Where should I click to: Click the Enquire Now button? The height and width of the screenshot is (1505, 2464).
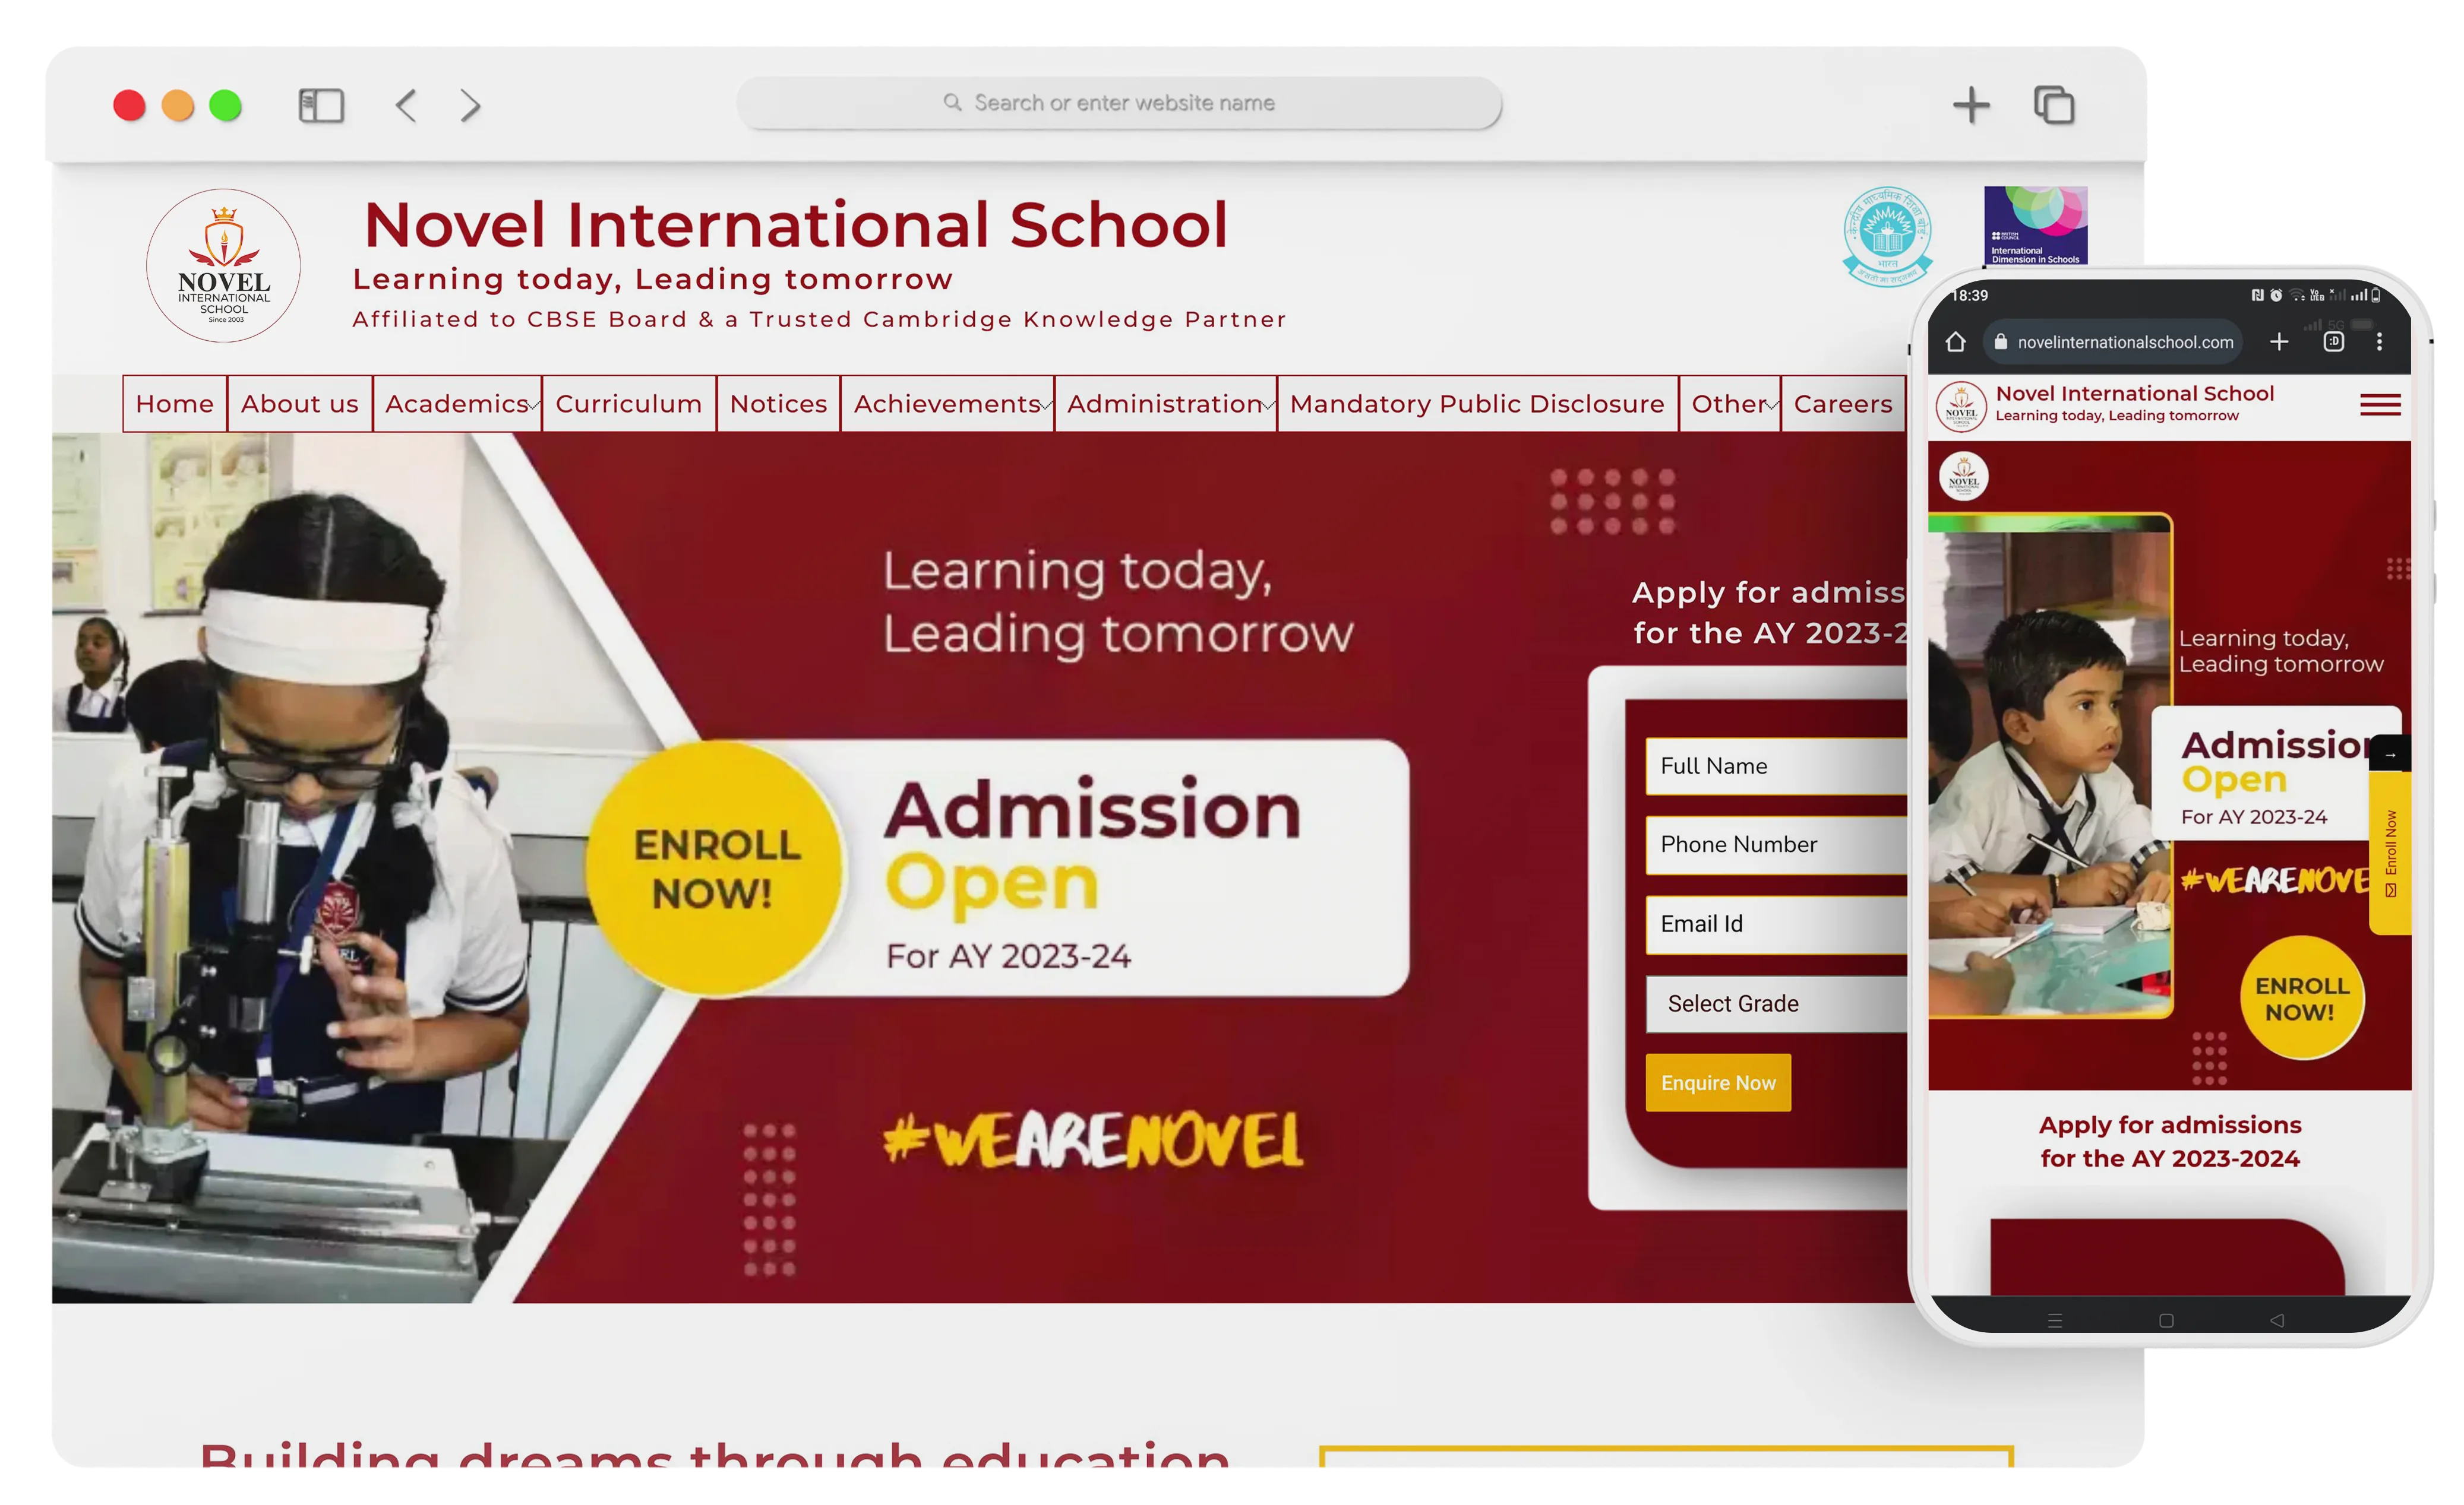point(1718,1082)
